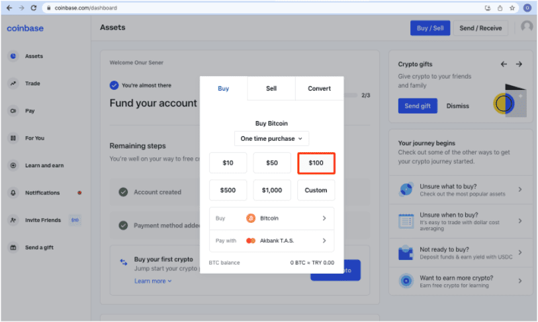This screenshot has height=322, width=538.
Task: Select the $10 amount button
Action: 228,163
